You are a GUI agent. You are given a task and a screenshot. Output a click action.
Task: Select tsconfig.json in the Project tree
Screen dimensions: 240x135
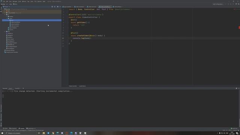pyautogui.click(x=10, y=48)
